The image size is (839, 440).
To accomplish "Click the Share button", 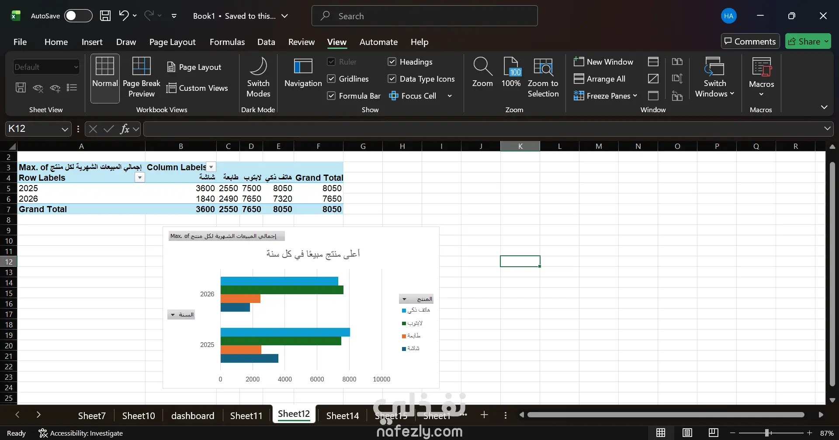I will (x=808, y=41).
